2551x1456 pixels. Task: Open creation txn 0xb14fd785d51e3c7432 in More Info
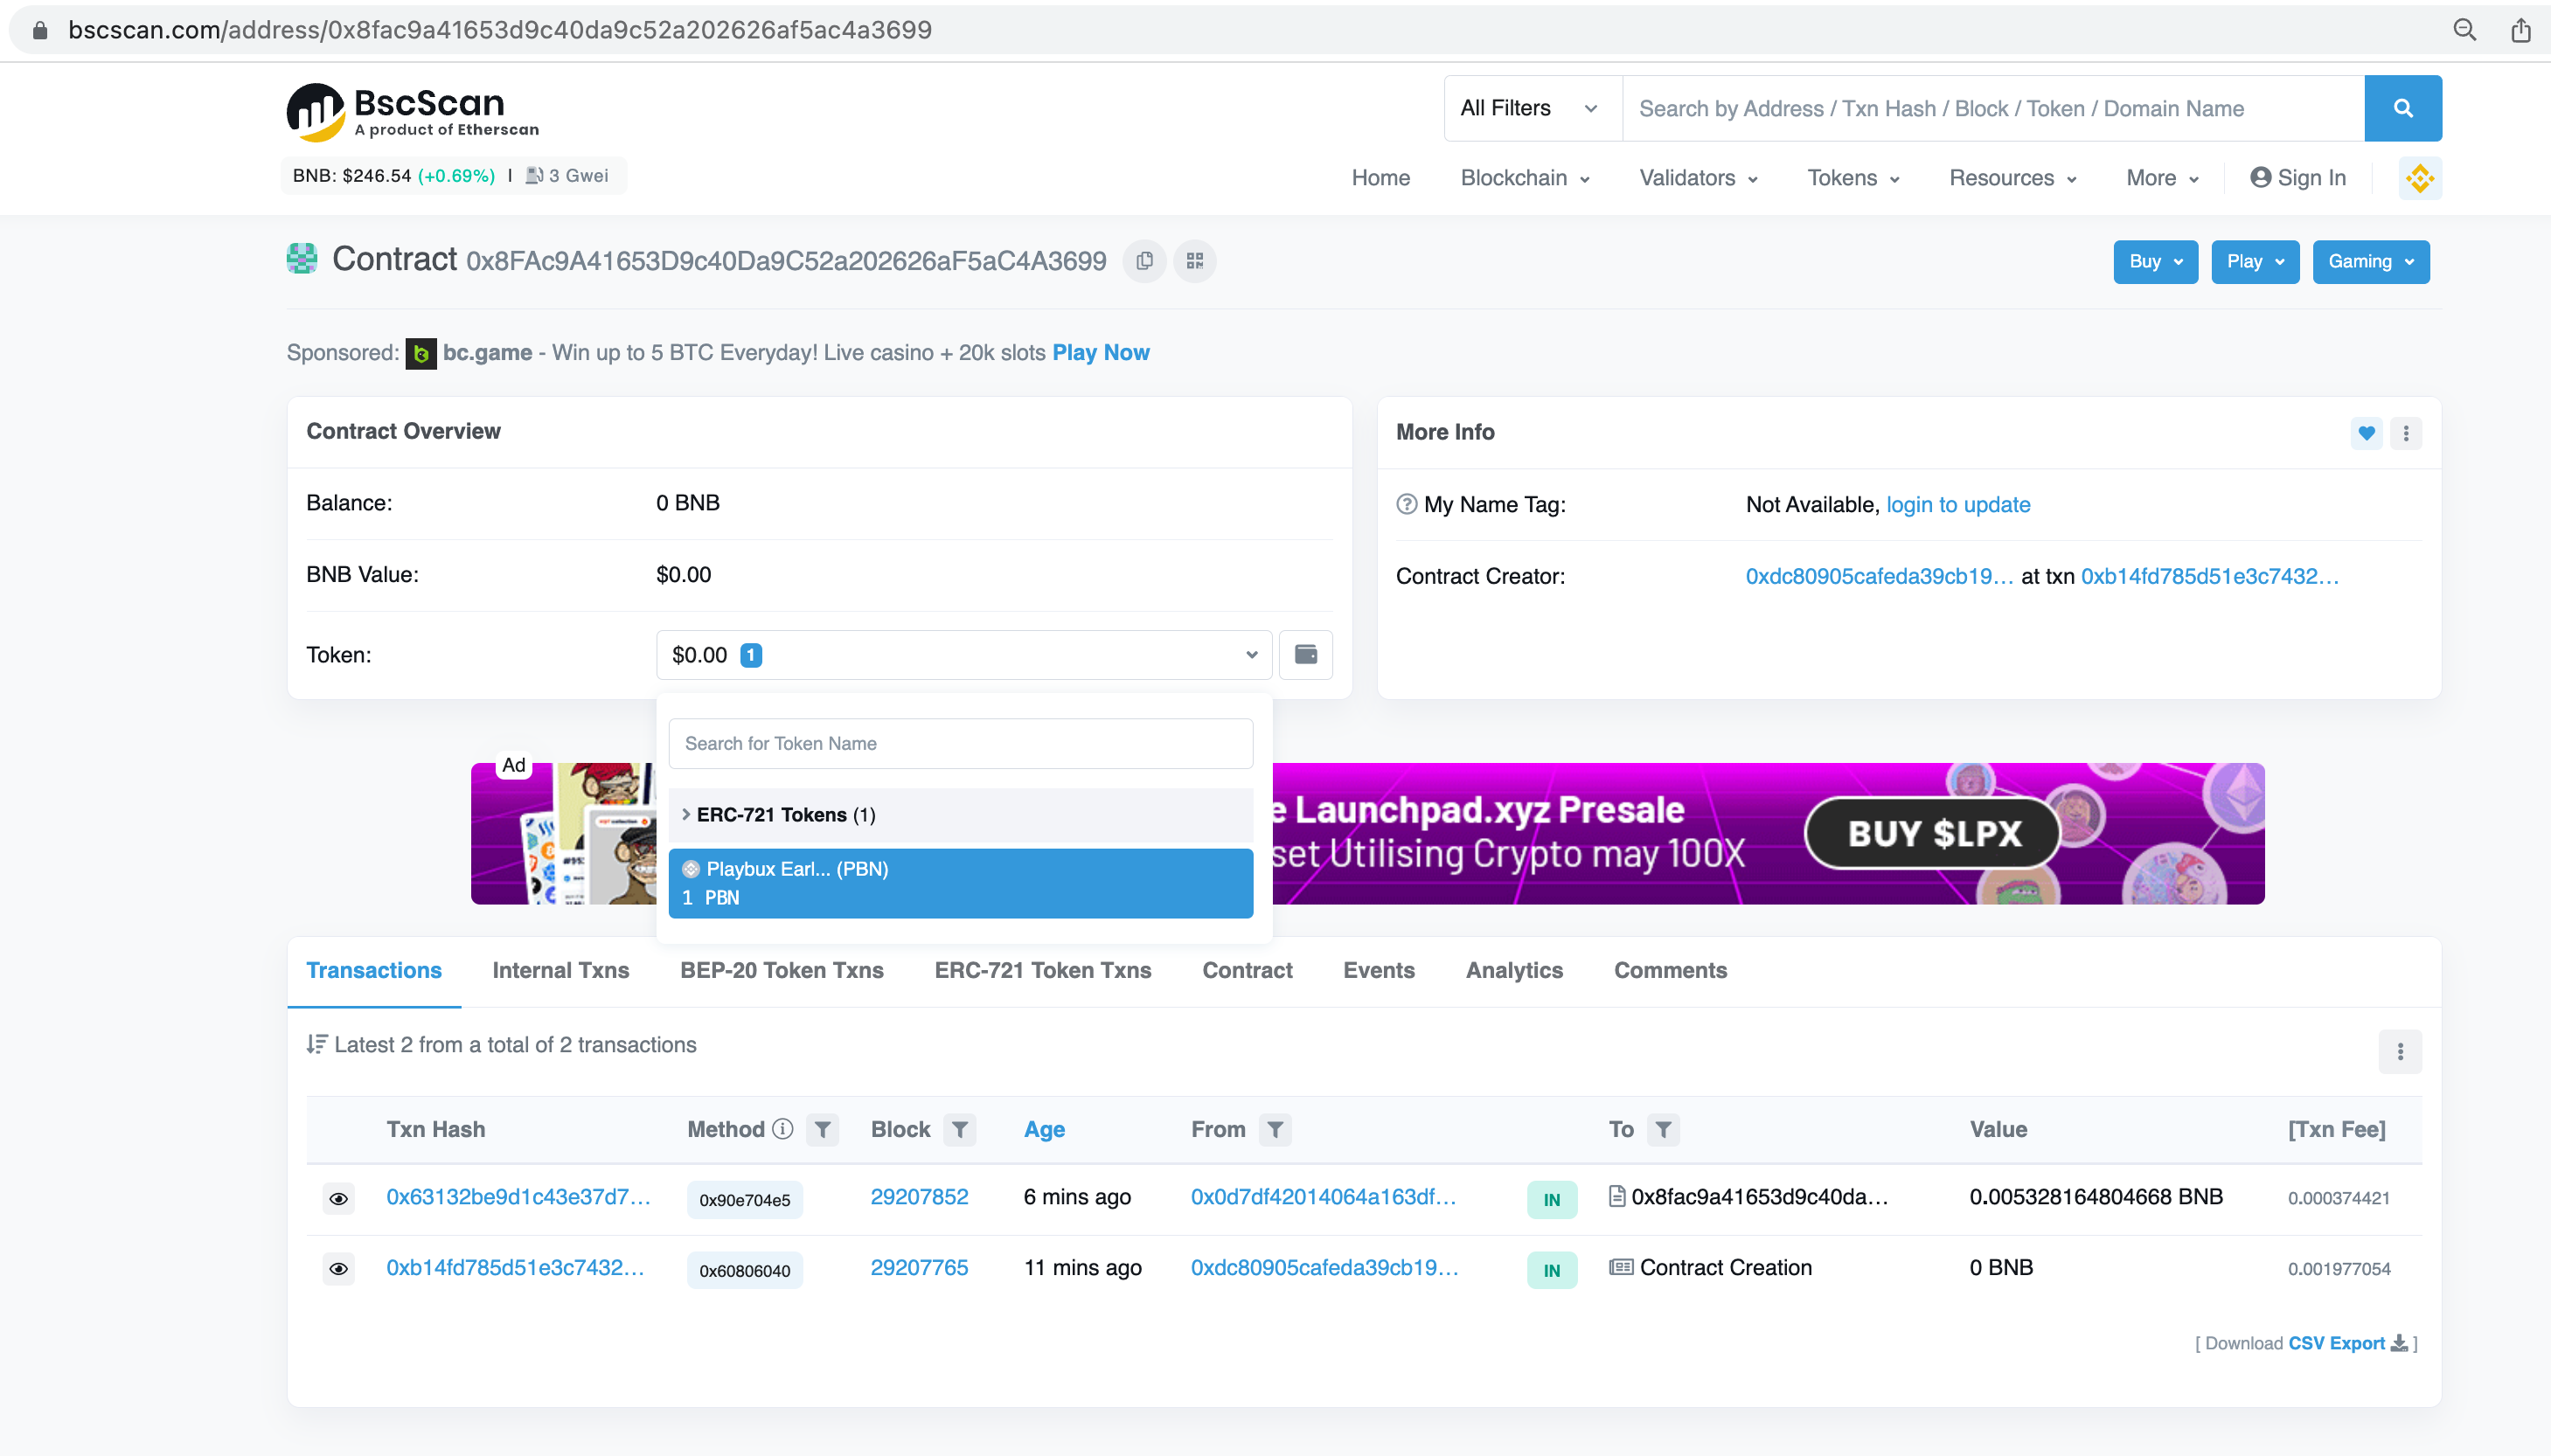click(x=2209, y=576)
